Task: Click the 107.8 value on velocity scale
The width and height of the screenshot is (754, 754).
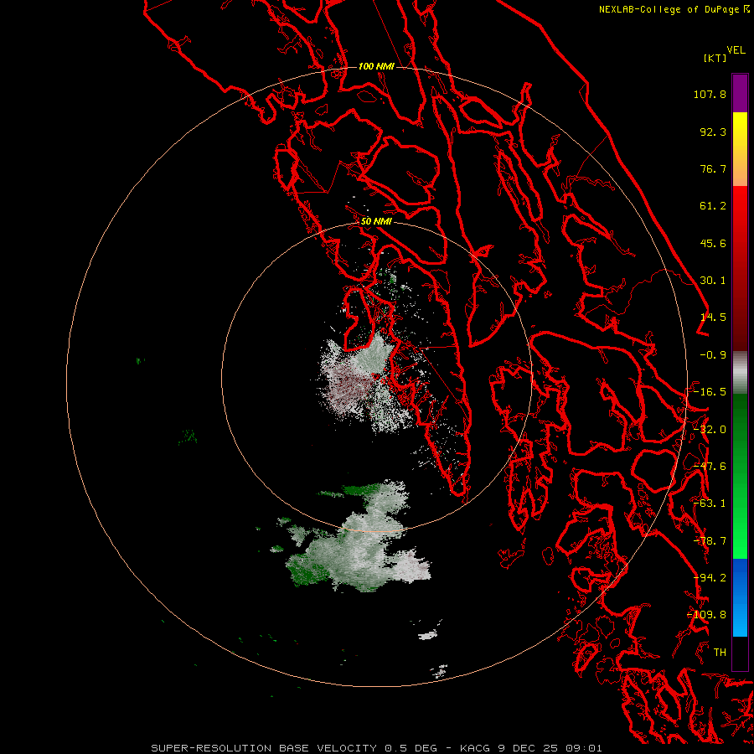Action: click(710, 94)
